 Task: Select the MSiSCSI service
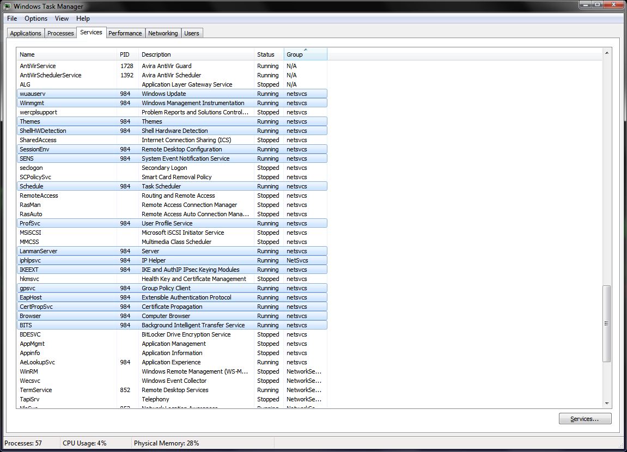point(172,233)
